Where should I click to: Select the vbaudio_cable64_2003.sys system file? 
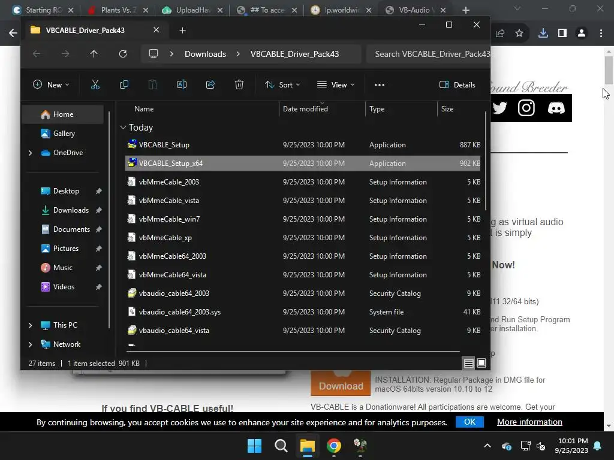click(x=303, y=311)
